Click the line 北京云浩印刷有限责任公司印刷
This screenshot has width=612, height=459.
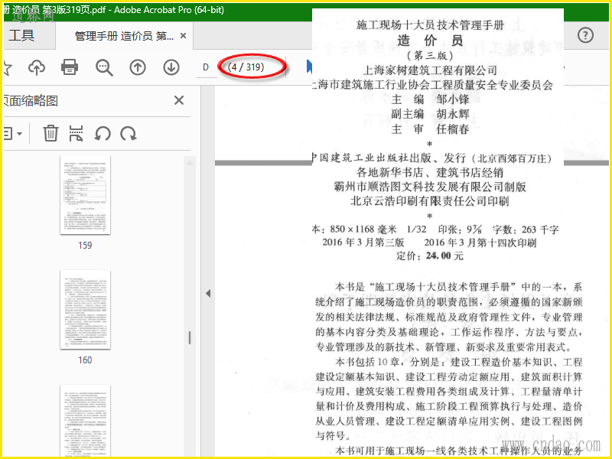click(430, 201)
